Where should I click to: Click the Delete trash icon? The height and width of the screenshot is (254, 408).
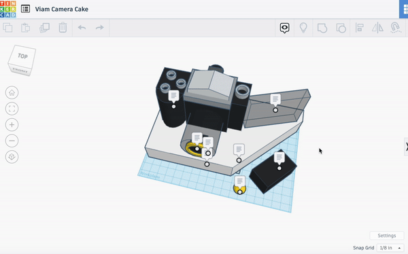click(x=63, y=28)
